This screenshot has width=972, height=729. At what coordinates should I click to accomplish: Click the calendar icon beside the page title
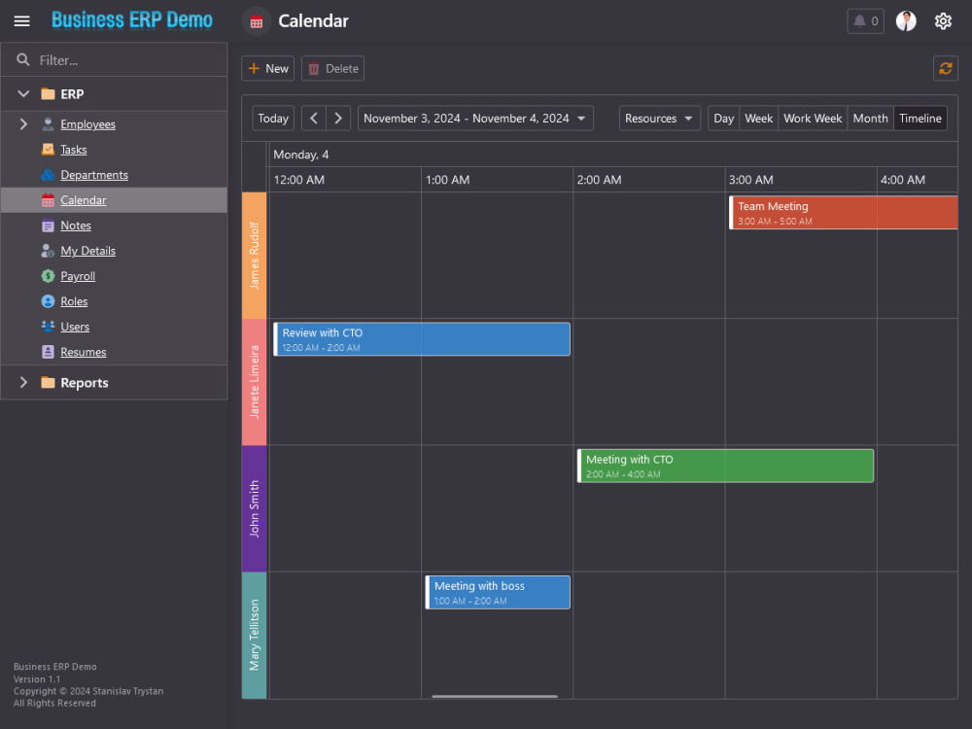256,21
